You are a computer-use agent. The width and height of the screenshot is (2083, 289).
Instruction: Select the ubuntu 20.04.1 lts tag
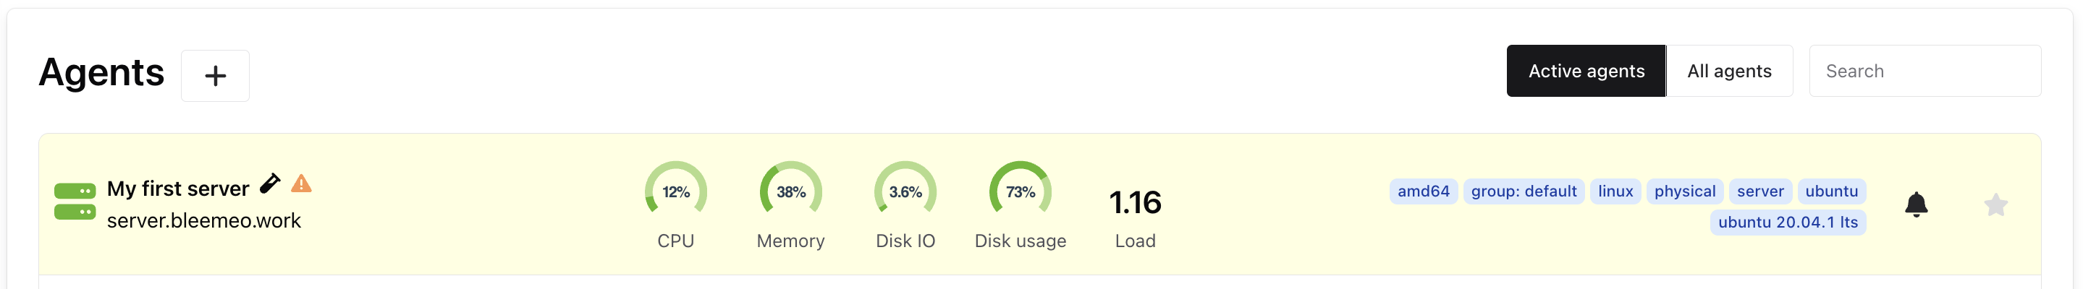click(x=1788, y=222)
